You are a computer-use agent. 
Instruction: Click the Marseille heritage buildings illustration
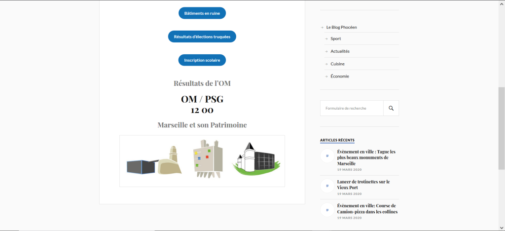point(202,161)
